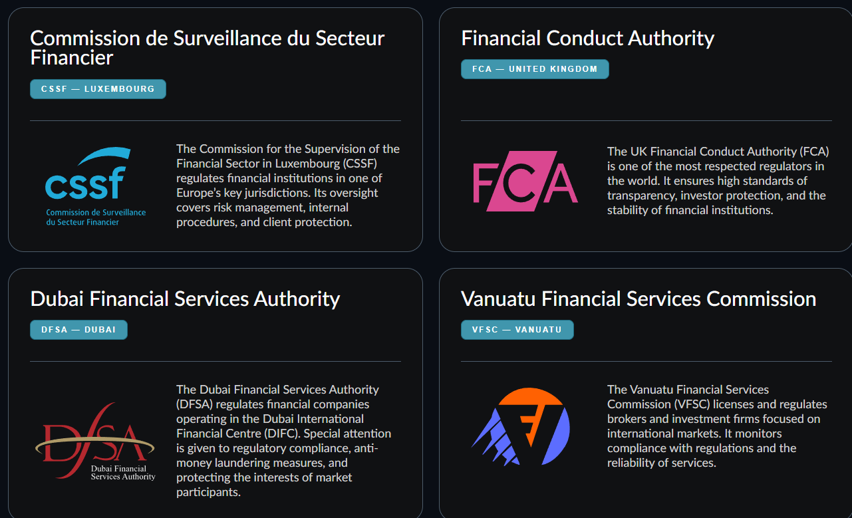Select the CSSF — LUXEMBOURG badge

[98, 89]
